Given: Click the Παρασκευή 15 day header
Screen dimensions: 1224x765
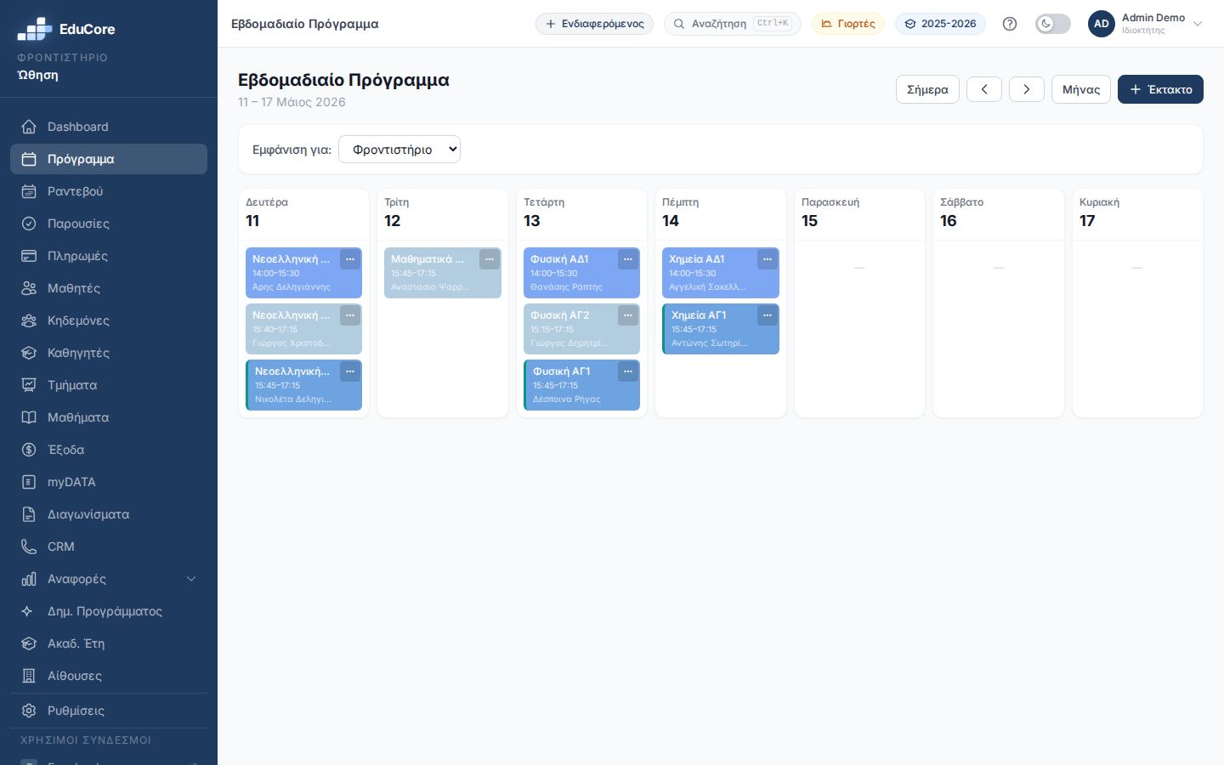Looking at the screenshot, I should [x=859, y=212].
